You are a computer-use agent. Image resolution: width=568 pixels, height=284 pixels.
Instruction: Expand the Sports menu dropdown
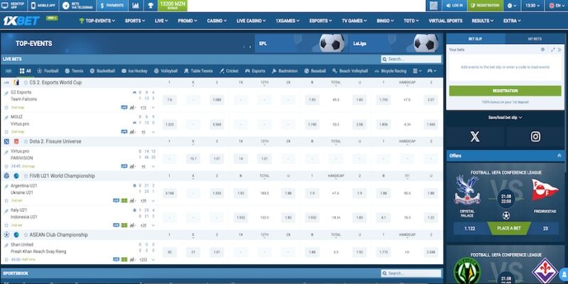coord(133,21)
